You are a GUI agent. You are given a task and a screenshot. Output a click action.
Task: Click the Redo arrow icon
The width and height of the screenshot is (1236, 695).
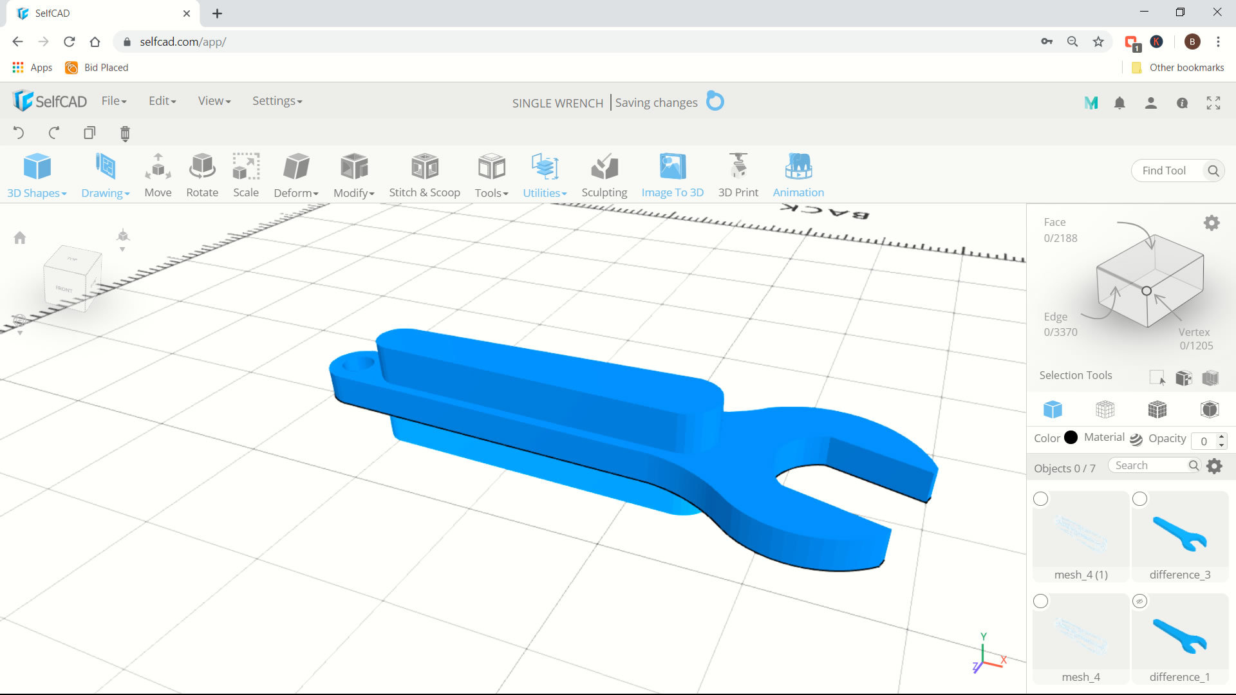click(x=54, y=133)
